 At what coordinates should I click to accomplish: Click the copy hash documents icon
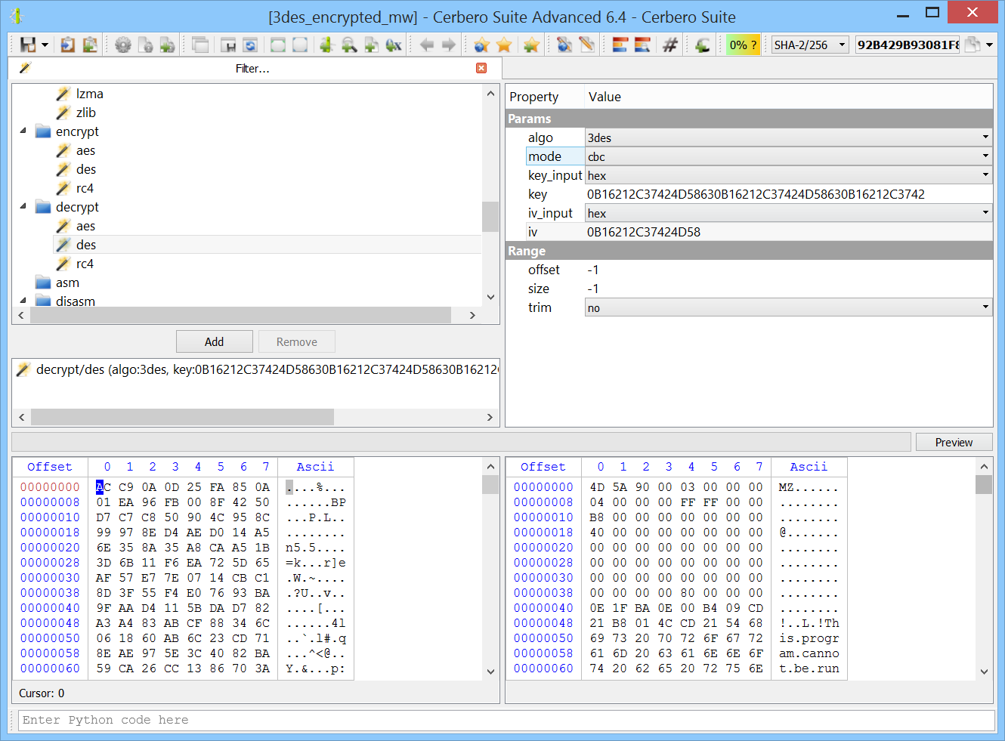[973, 45]
